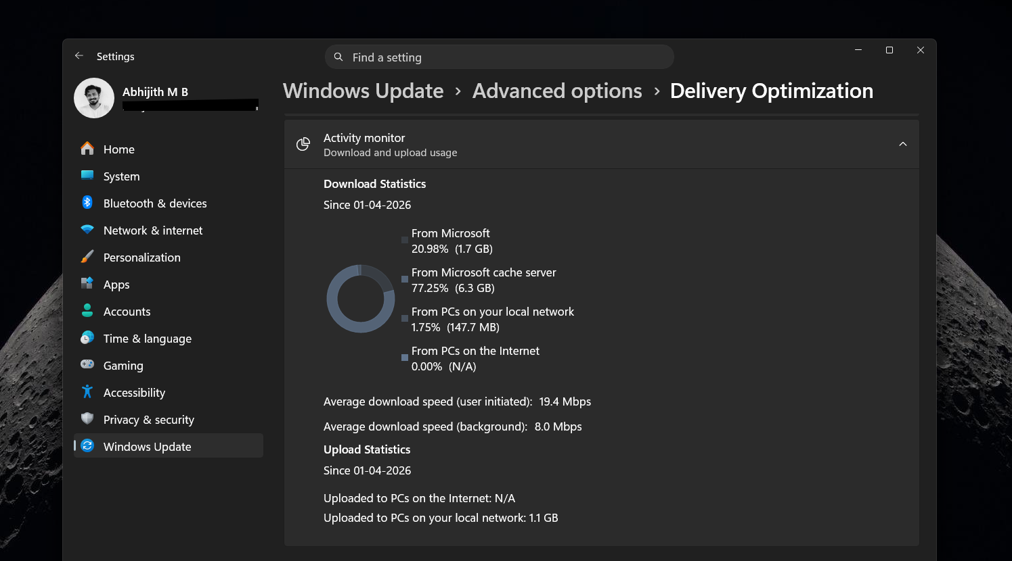Open Apps settings from the sidebar icon

tap(87, 284)
